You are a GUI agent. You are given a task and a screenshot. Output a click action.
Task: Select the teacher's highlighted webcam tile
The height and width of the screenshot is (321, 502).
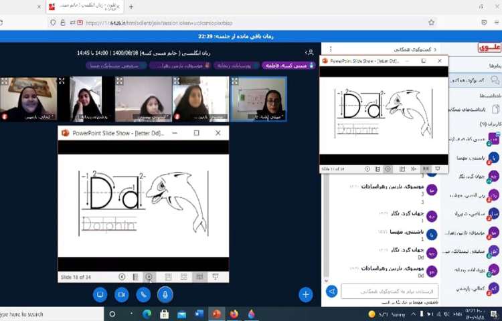[258, 99]
